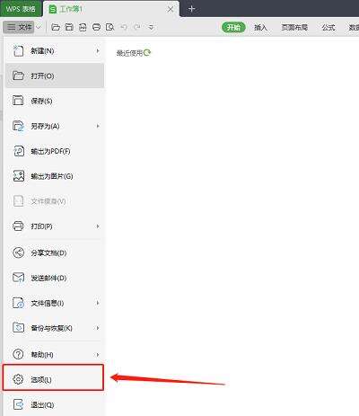Click the 文件 menu button
The image size is (359, 416).
(x=19, y=27)
